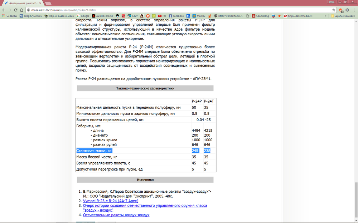The height and width of the screenshot is (223, 358).
Task: Open Отечественные ракеты воздух-воздух link
Action: click(116, 215)
